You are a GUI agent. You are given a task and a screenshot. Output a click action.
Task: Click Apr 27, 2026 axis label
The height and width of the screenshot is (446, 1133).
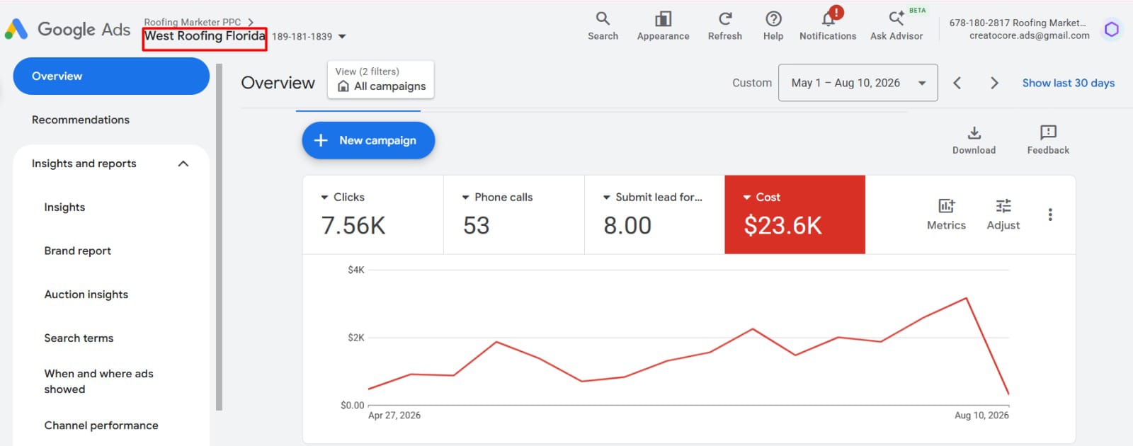point(394,416)
